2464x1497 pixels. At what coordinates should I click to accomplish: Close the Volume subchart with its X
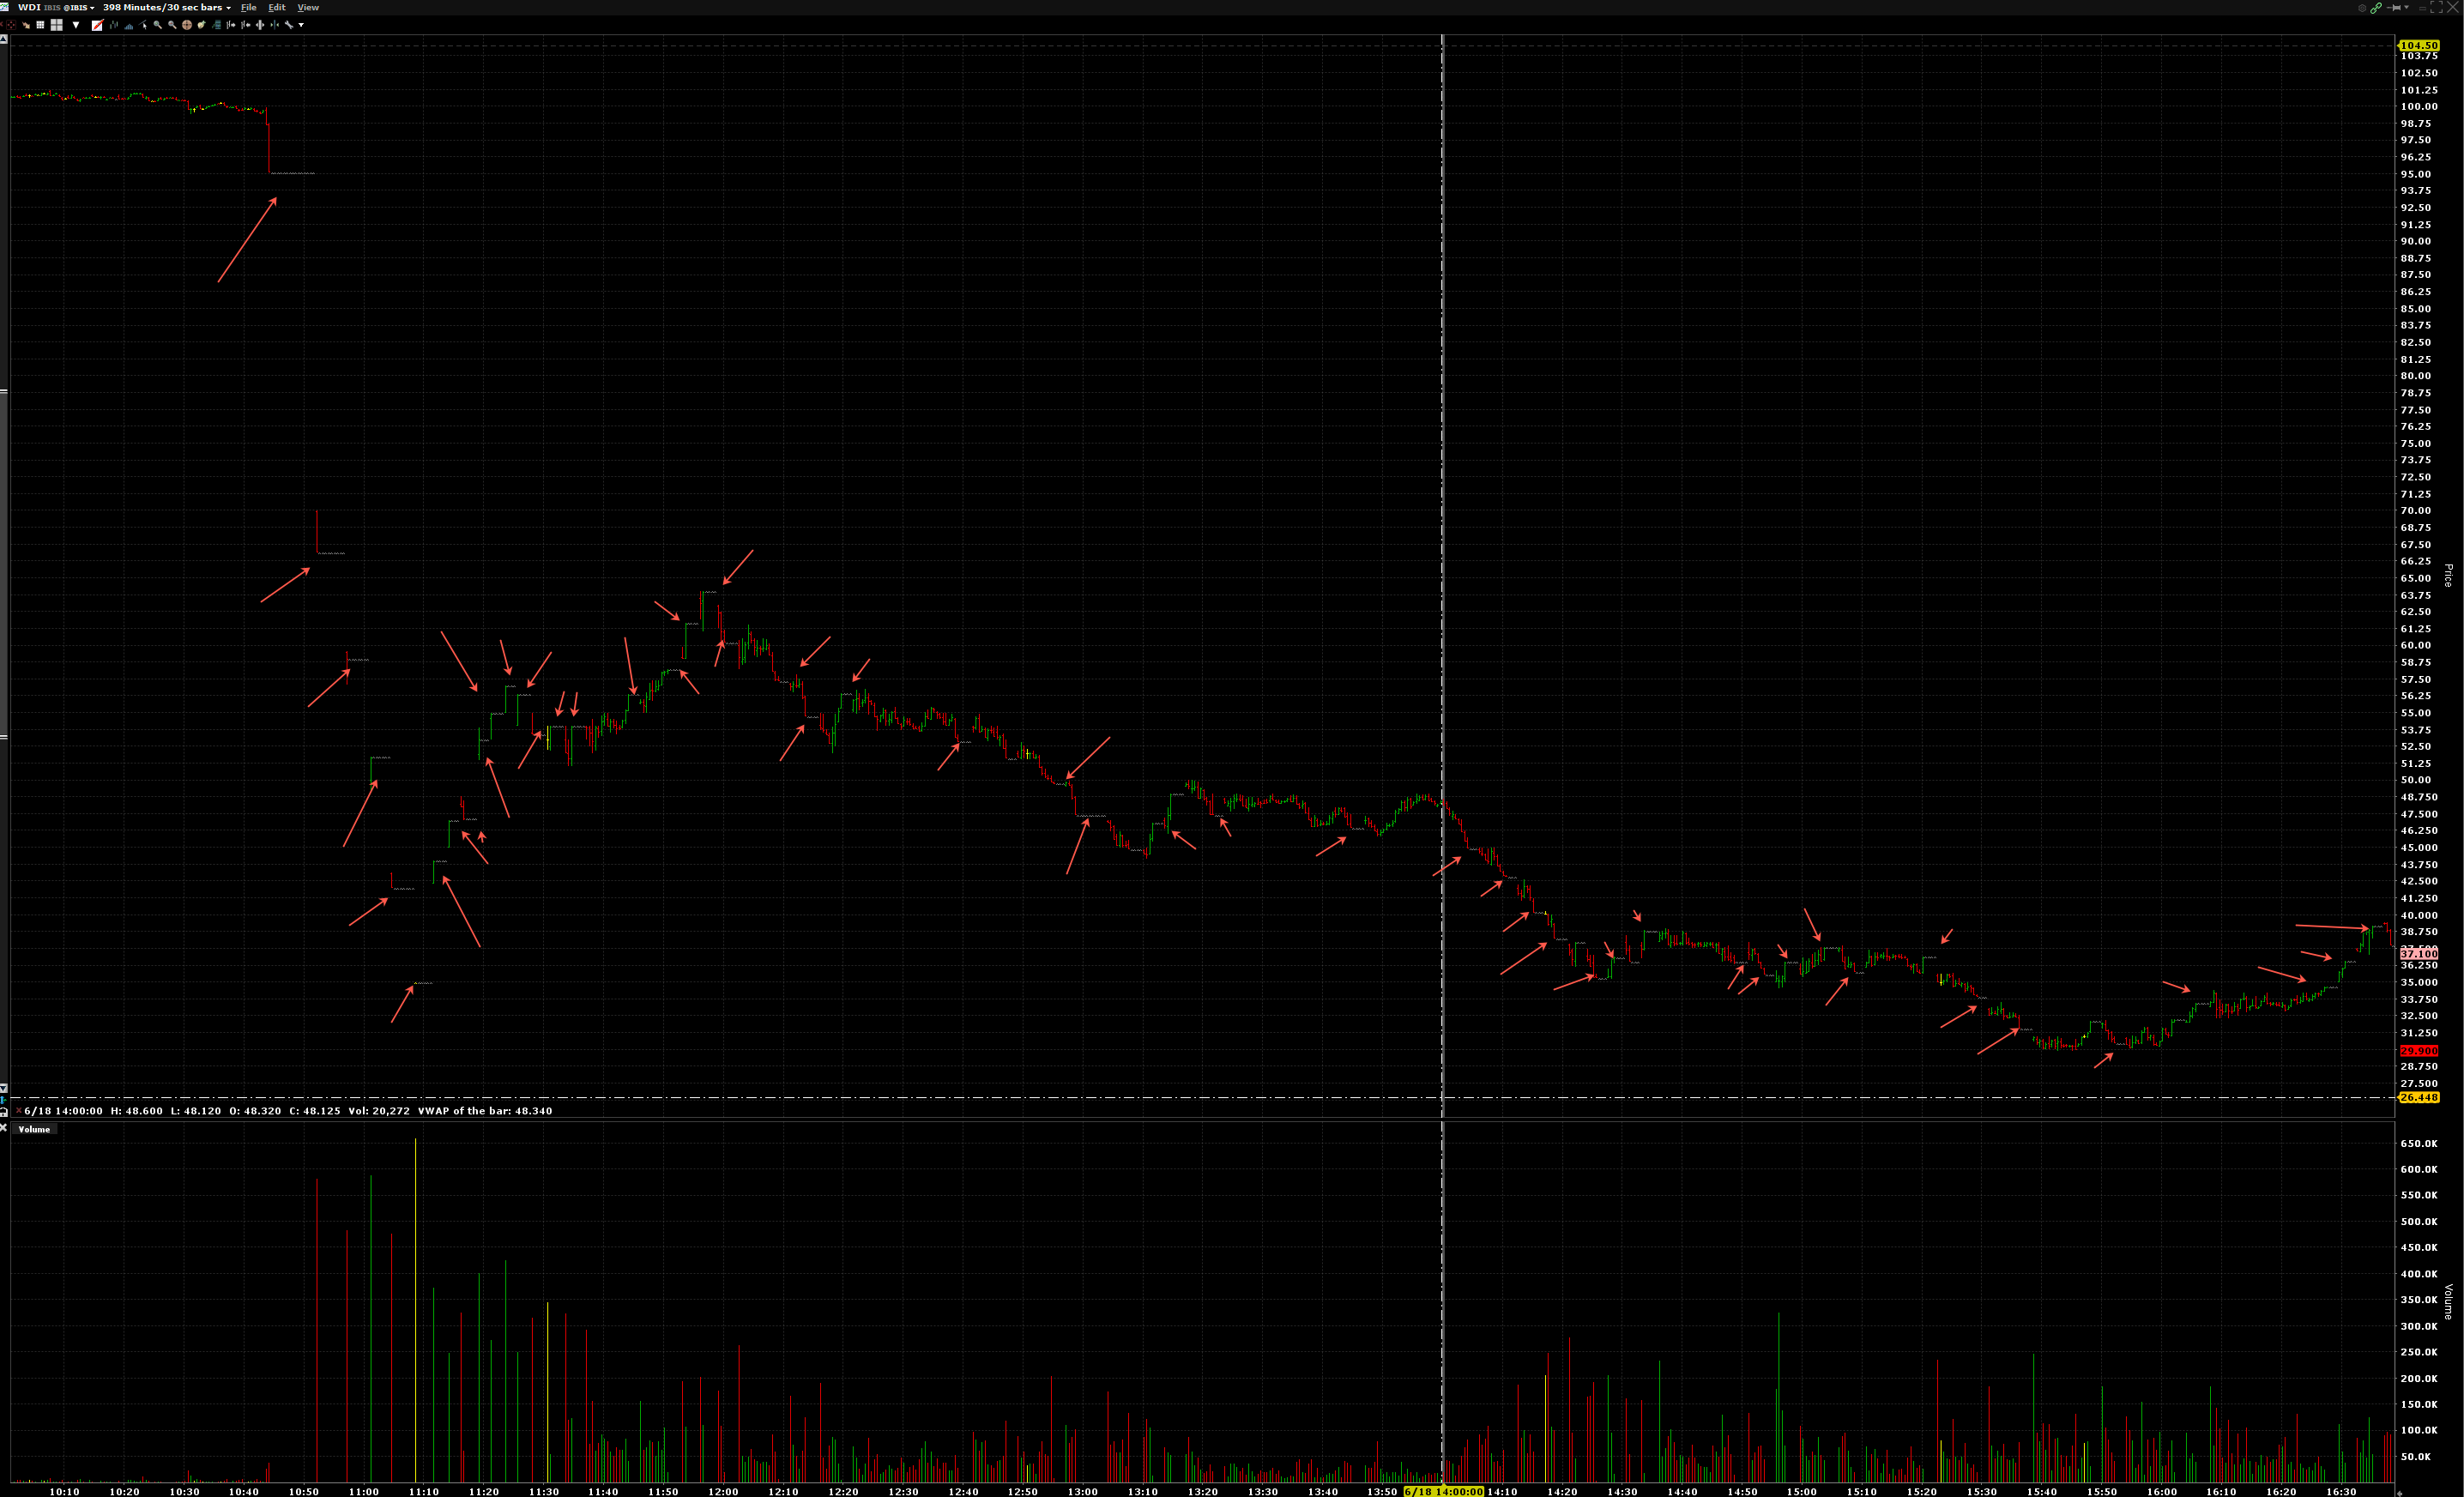tap(3, 1128)
